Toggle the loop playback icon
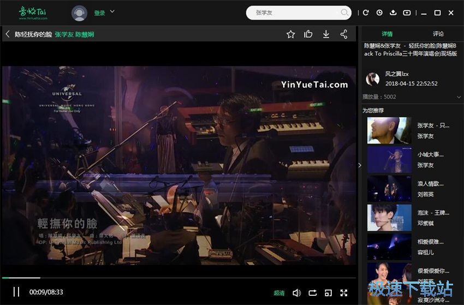Image resolution: width=464 pixels, height=305 pixels. [312, 293]
